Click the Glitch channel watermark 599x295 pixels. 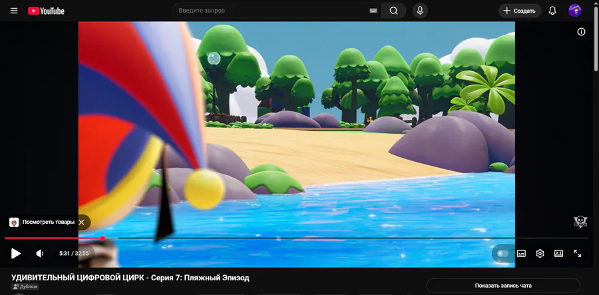pos(580,222)
